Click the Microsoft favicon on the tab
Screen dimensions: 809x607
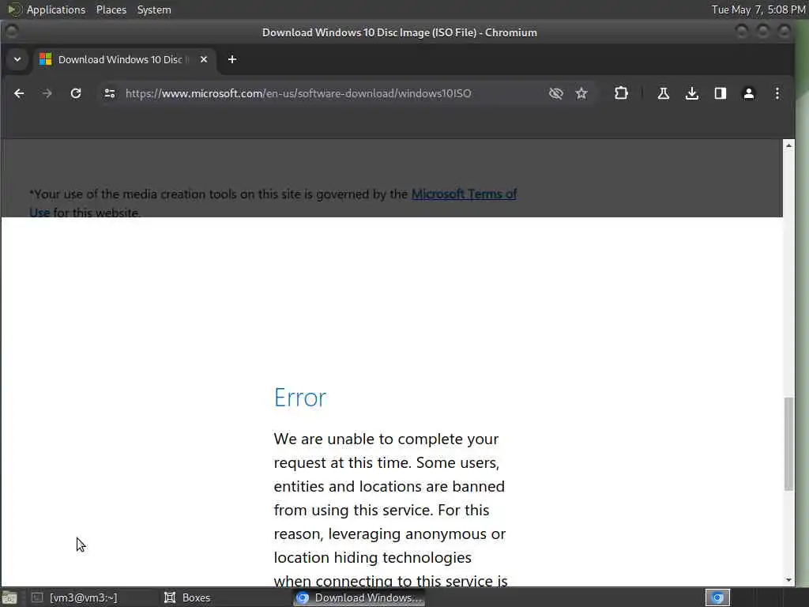pyautogui.click(x=45, y=59)
